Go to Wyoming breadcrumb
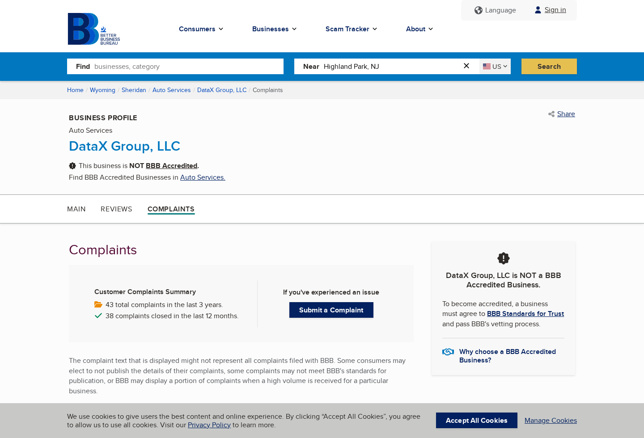Screen dimensions: 644x438 tap(102, 90)
